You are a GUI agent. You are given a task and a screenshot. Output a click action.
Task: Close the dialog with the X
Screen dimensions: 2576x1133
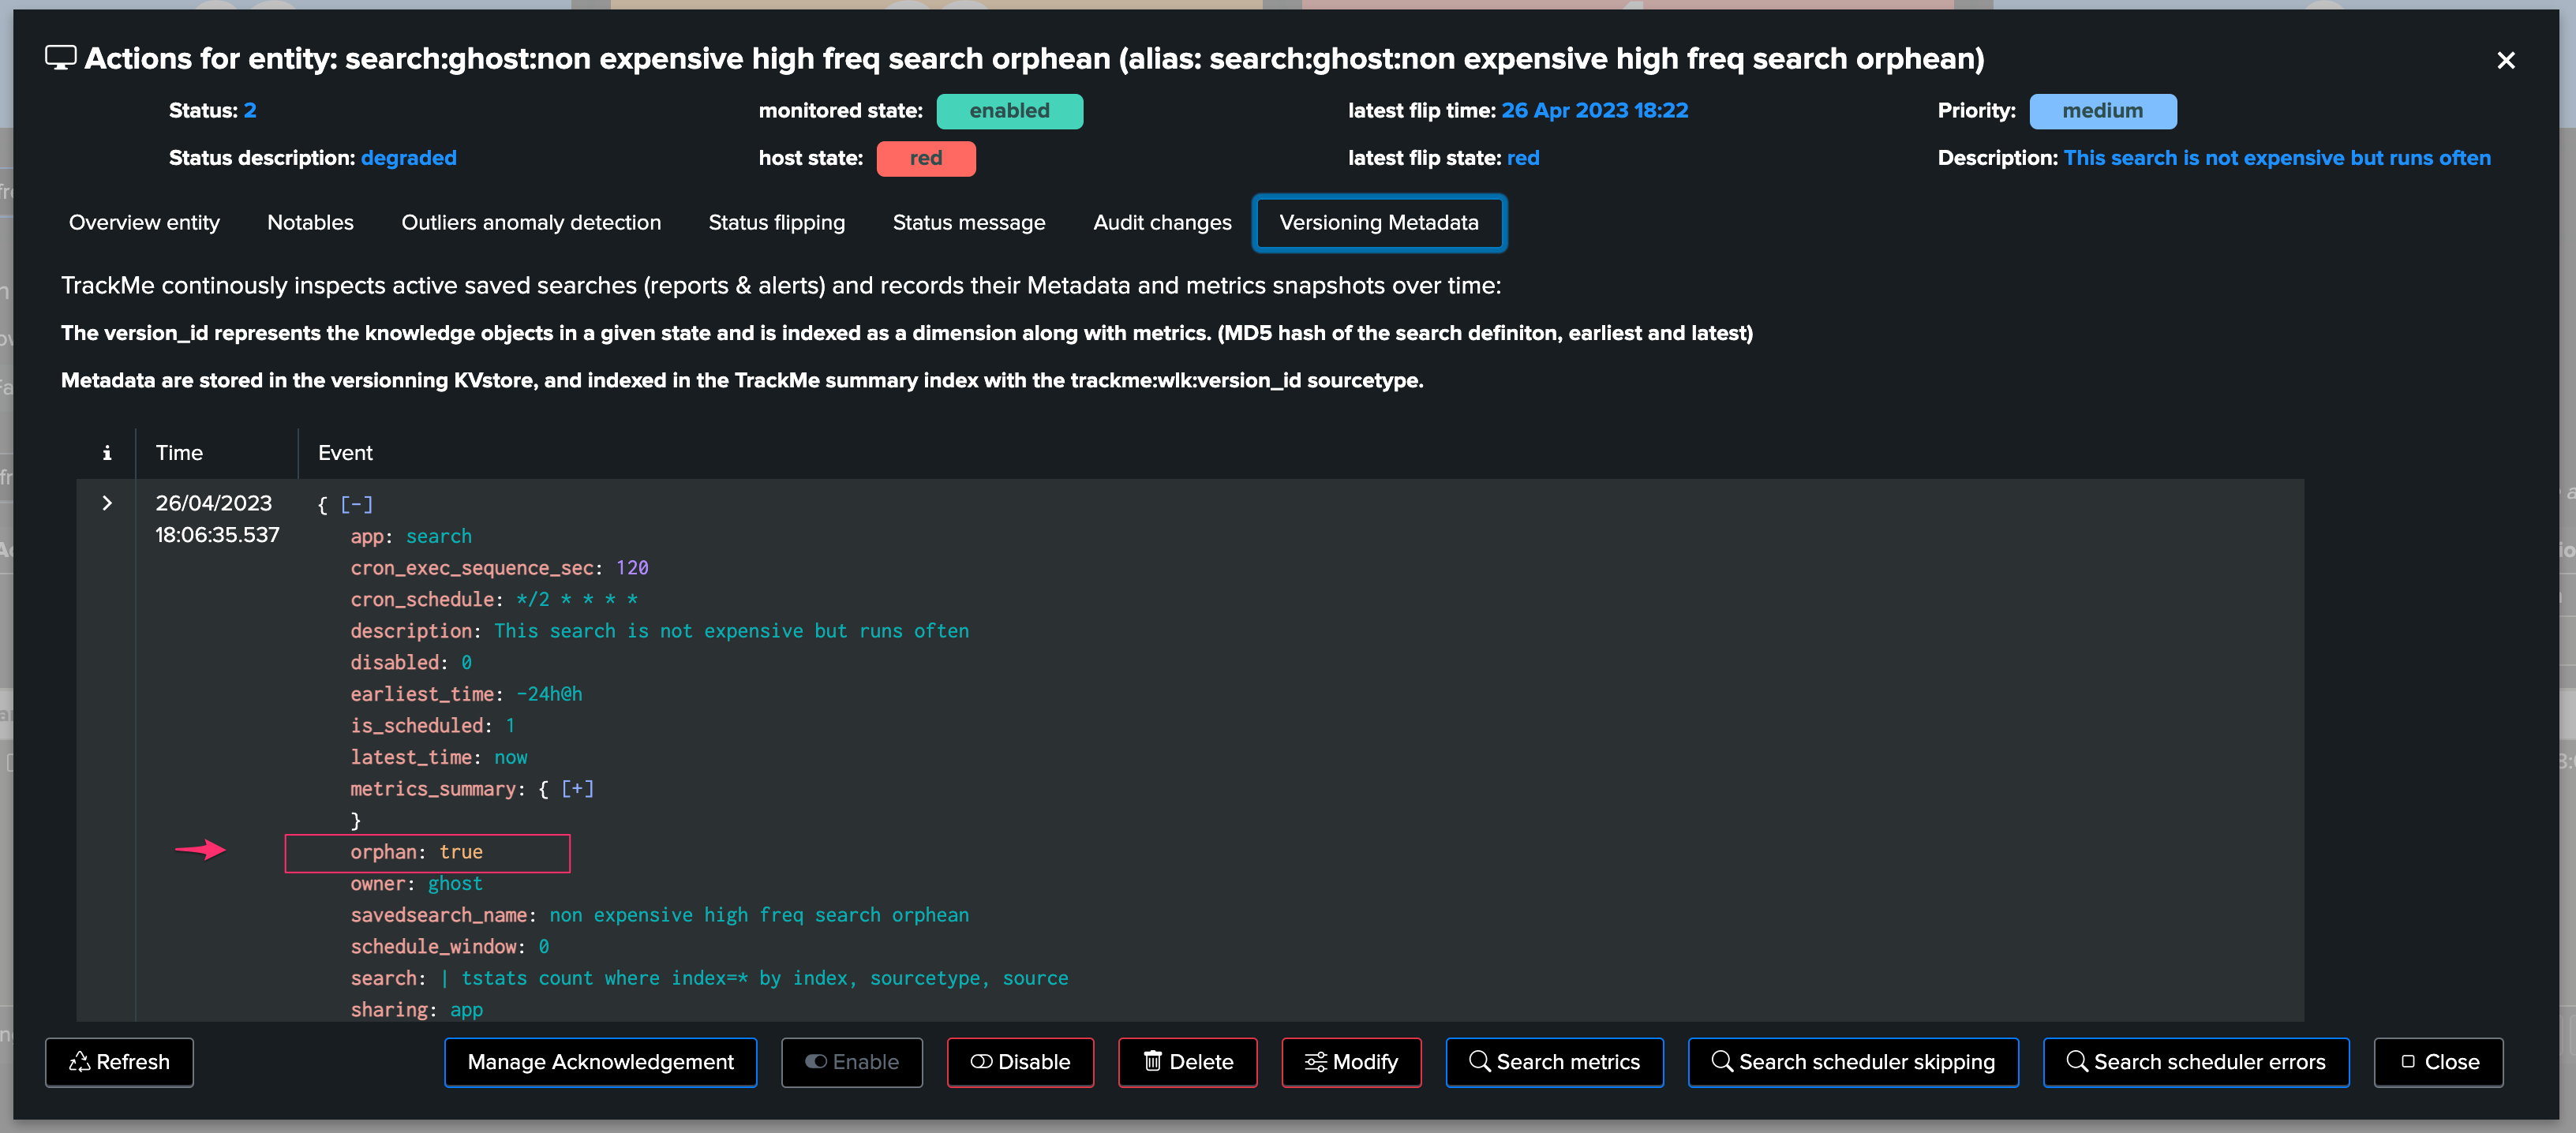pos(2505,60)
